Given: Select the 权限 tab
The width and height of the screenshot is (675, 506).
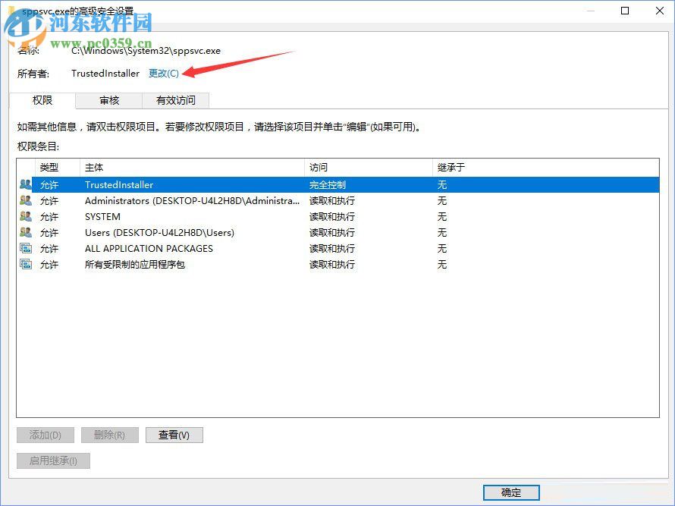Looking at the screenshot, I should (43, 99).
